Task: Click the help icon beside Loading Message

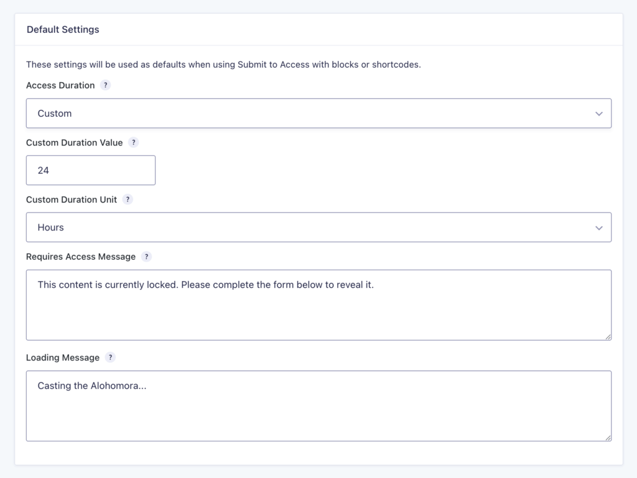Action: pos(110,357)
